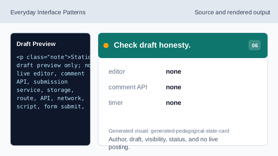Screen dimensions: 278x156
Task: Click the 'Author, draft, visibility, status' description
Action: (163, 143)
